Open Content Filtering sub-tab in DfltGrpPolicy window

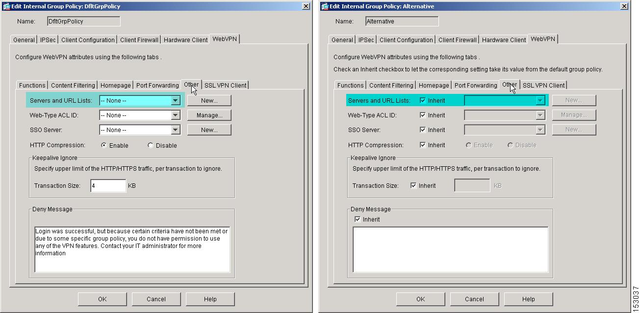tap(73, 85)
